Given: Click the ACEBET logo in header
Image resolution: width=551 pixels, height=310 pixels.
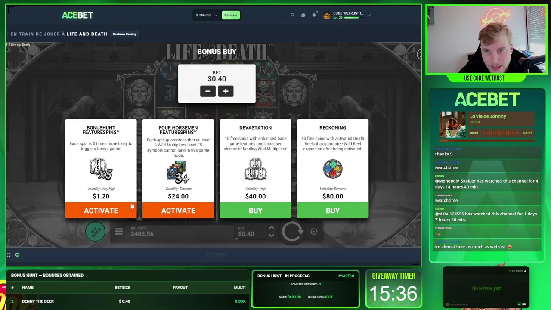Looking at the screenshot, I should 77,15.
